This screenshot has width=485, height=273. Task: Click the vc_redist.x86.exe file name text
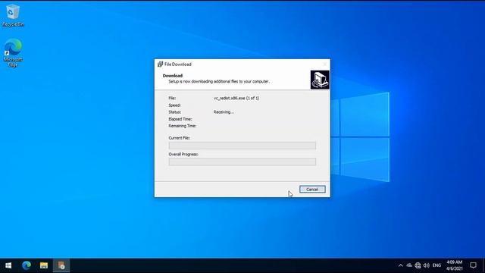[x=236, y=98]
